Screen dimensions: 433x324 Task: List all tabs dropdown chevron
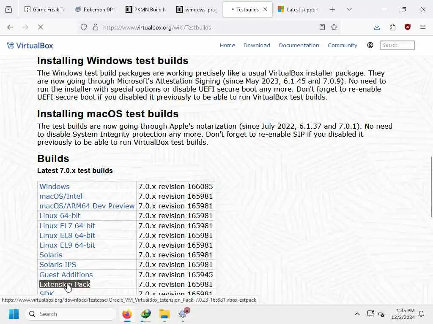(349, 9)
